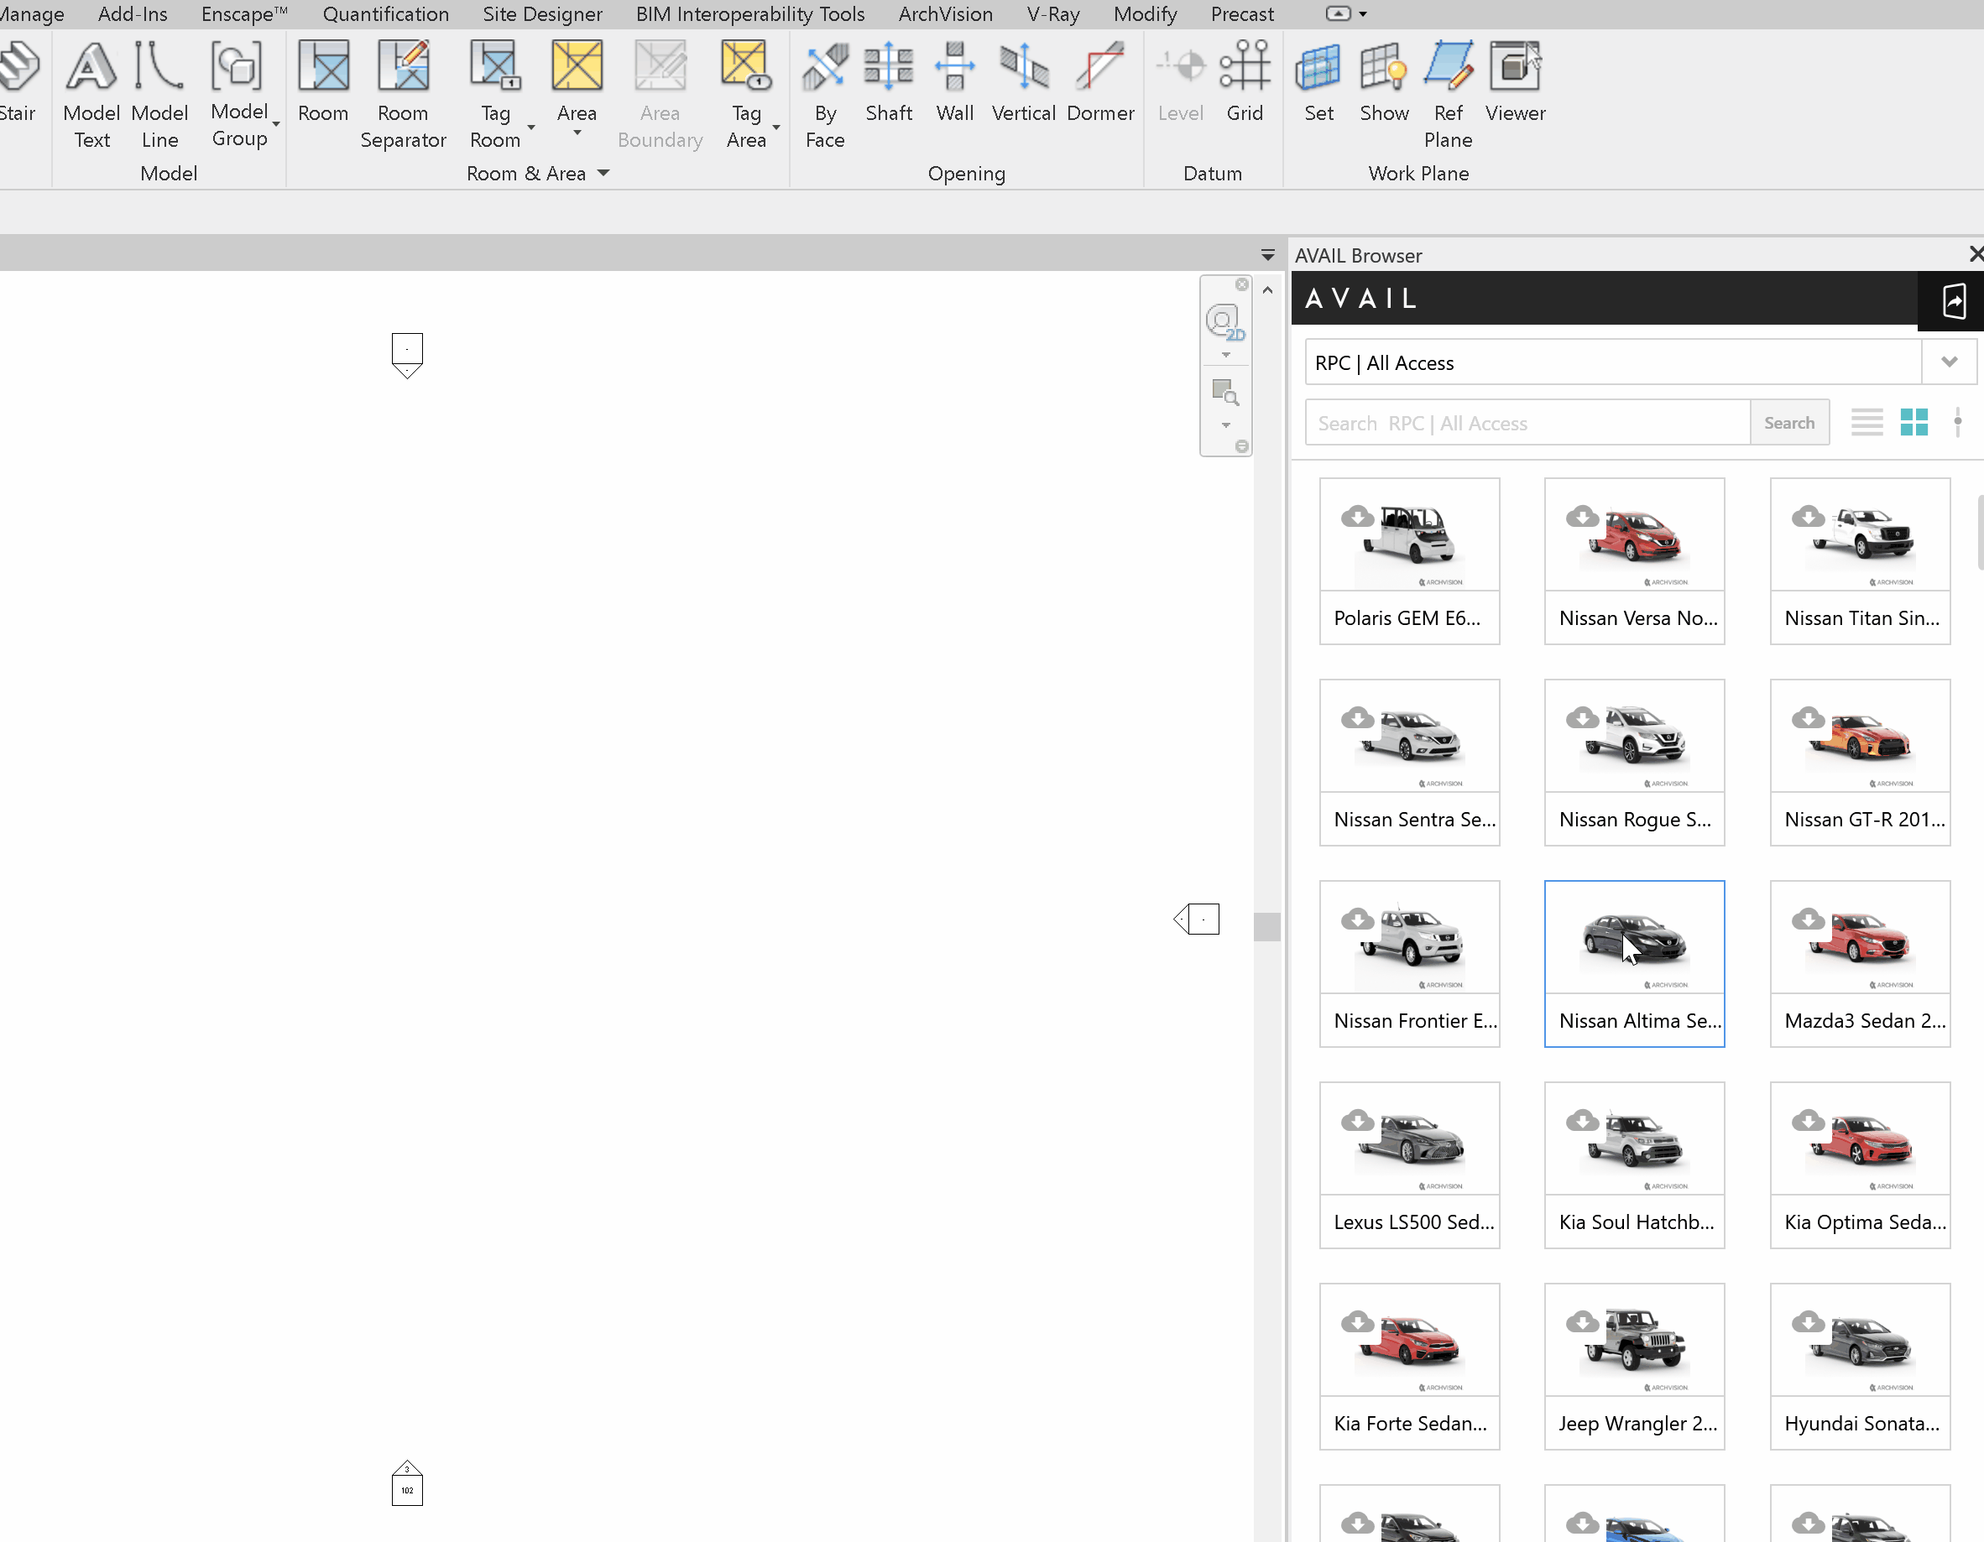
Task: Open the V-Ray ribbon tab
Action: [x=1054, y=13]
